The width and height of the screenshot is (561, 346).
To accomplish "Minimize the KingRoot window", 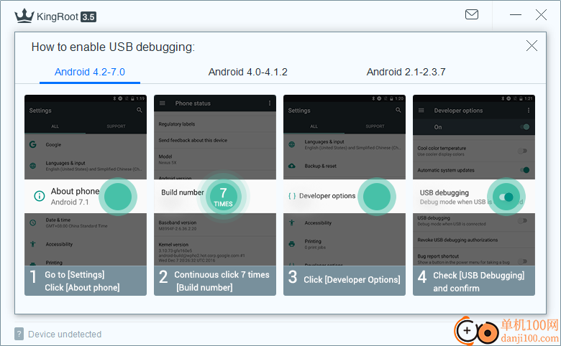I will tap(516, 14).
